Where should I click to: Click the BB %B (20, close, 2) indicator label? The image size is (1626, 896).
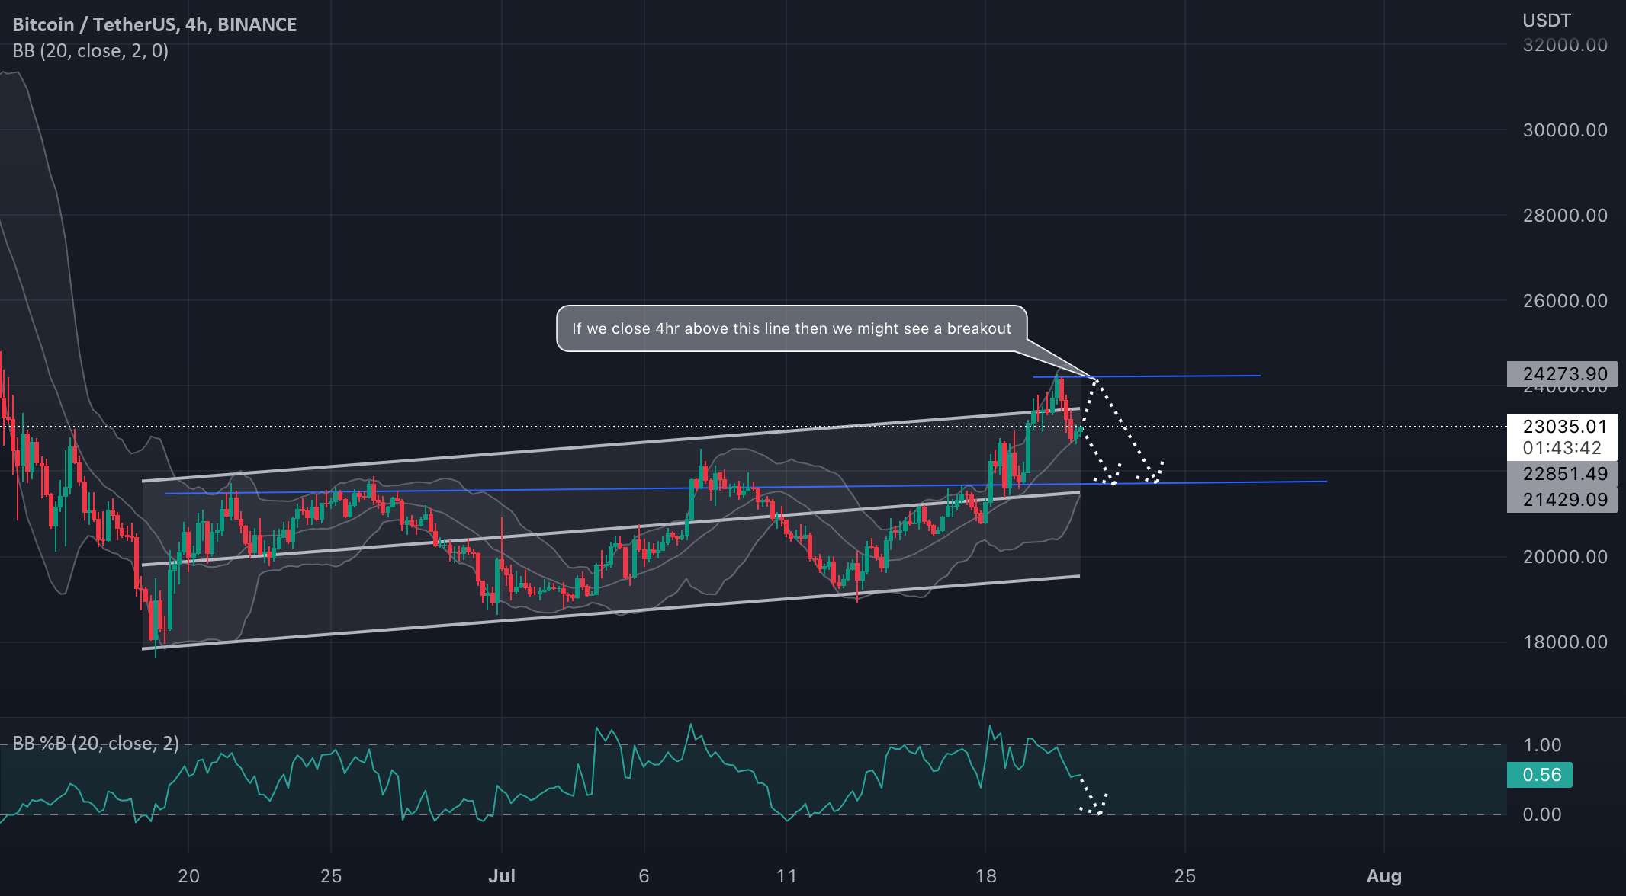96,743
